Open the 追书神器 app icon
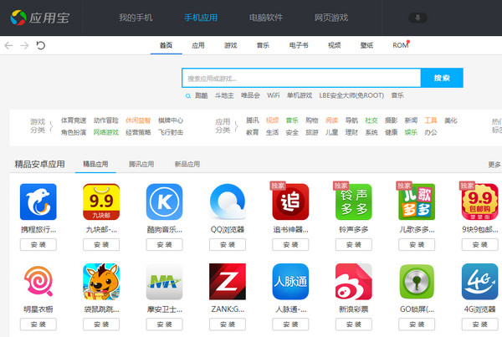The image size is (502, 337). (x=290, y=202)
